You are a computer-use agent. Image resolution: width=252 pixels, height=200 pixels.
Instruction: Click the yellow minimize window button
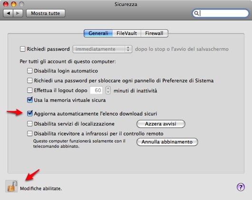13,4
